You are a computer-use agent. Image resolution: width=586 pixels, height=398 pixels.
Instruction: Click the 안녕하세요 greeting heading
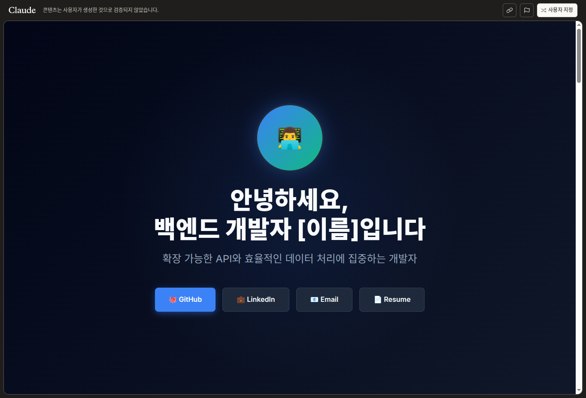tap(290, 214)
